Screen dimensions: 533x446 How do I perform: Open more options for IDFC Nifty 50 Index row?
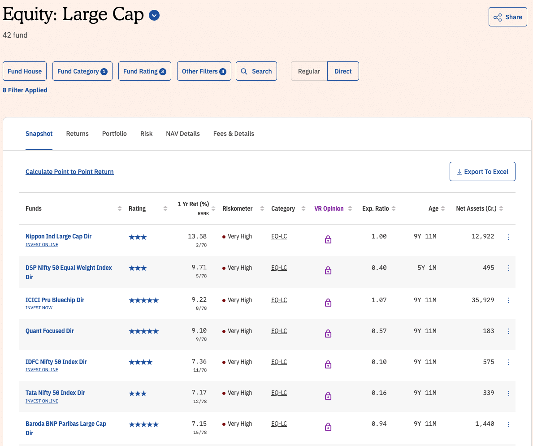(508, 362)
